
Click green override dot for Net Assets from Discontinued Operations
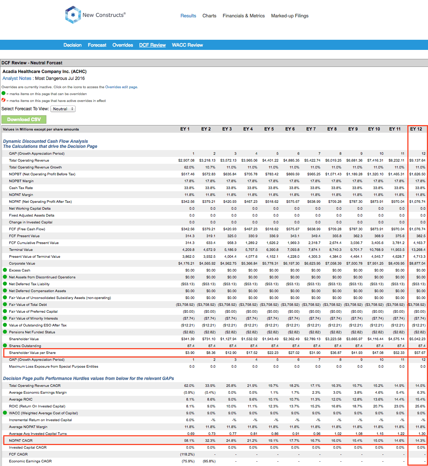tap(5, 277)
